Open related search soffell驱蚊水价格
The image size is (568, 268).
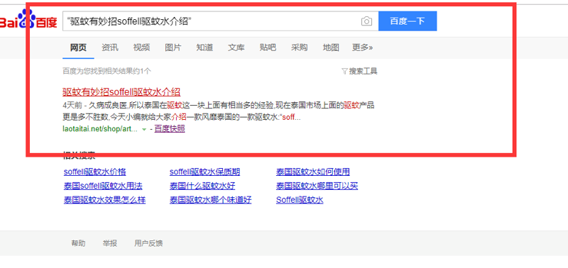point(95,172)
